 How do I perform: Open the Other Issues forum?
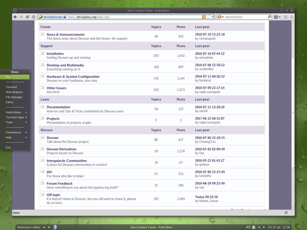(56, 88)
